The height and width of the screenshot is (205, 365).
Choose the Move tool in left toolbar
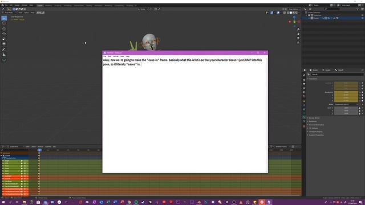4,29
